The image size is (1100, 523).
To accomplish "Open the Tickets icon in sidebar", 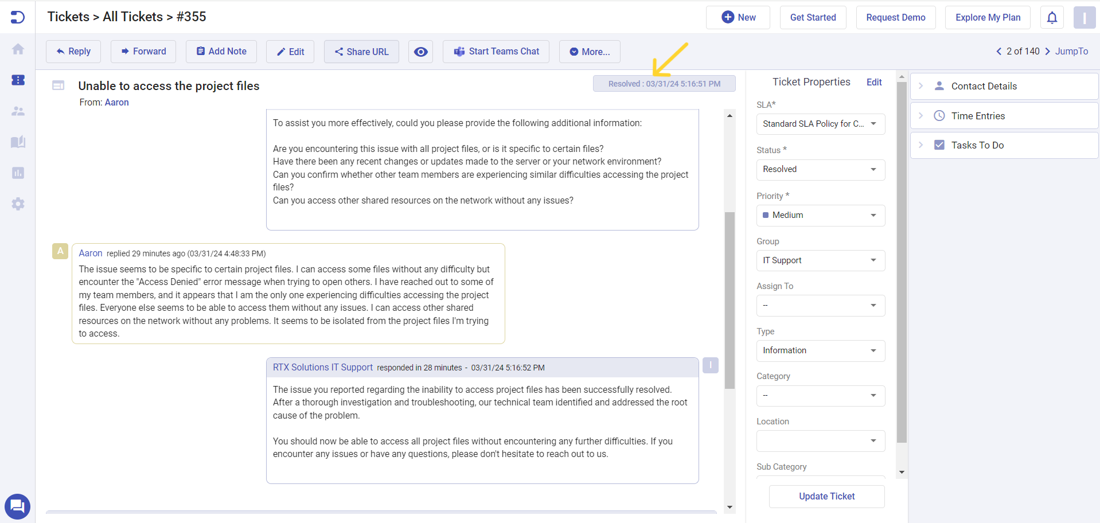I will click(x=18, y=80).
